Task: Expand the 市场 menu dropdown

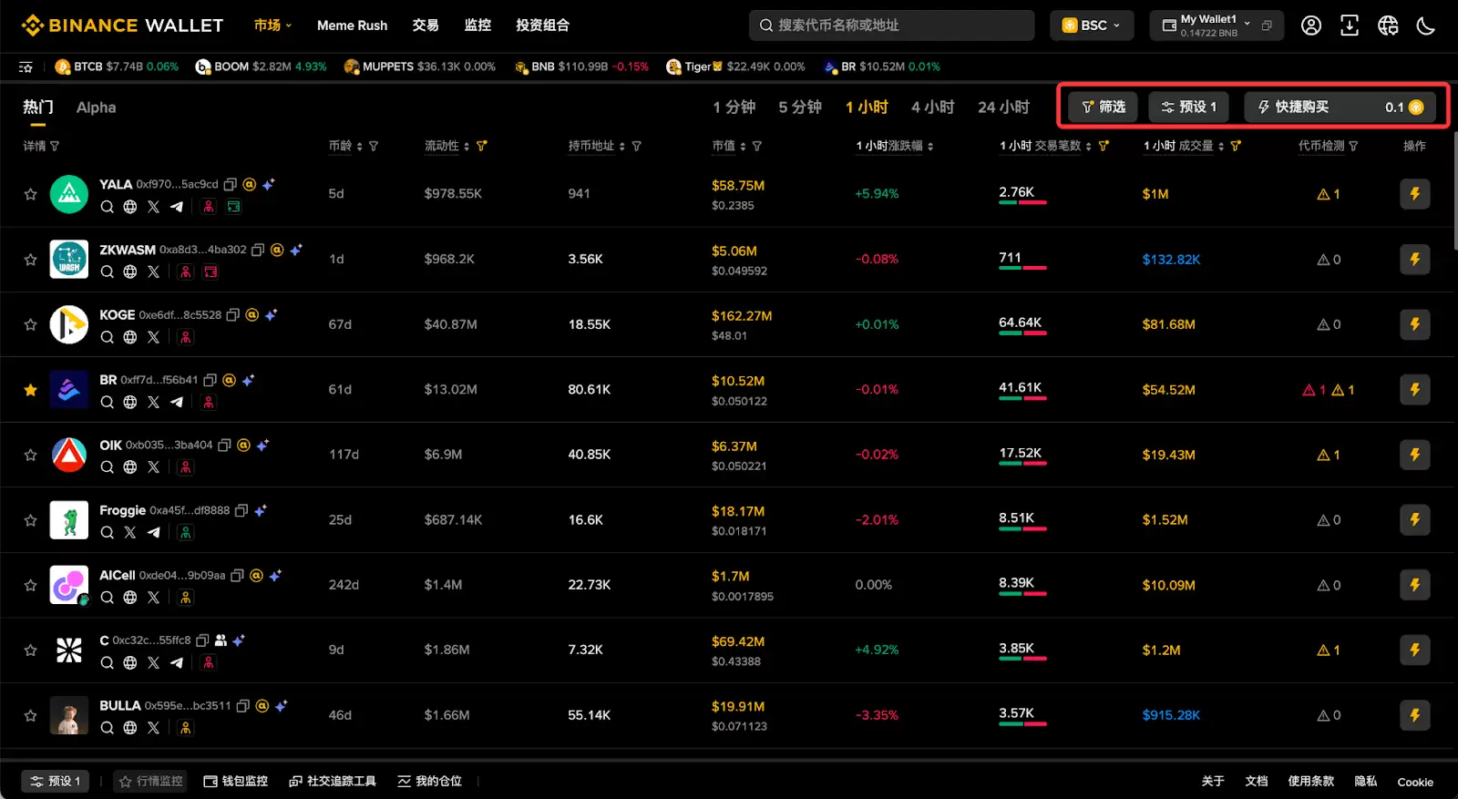Action: 272,26
